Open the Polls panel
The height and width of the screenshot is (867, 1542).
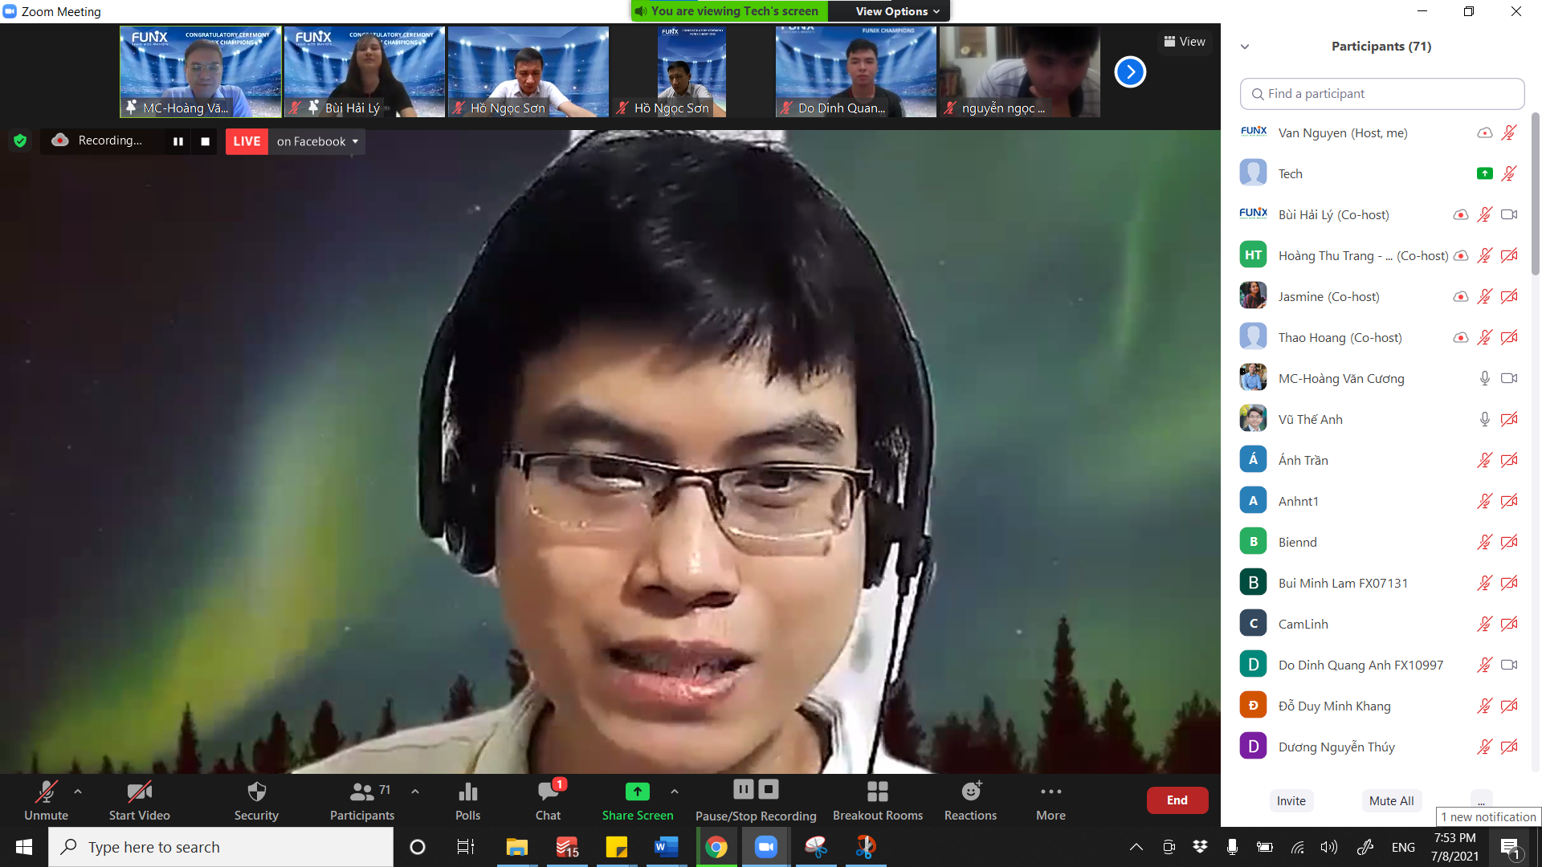click(467, 800)
